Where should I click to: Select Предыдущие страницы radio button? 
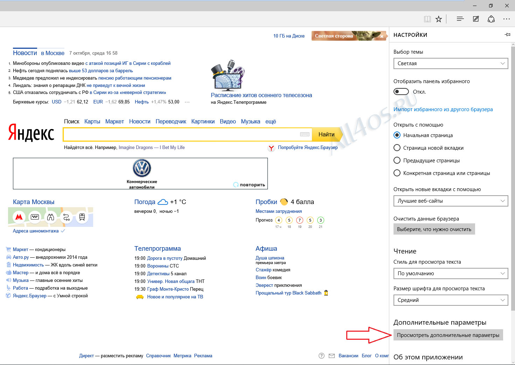[x=397, y=160]
